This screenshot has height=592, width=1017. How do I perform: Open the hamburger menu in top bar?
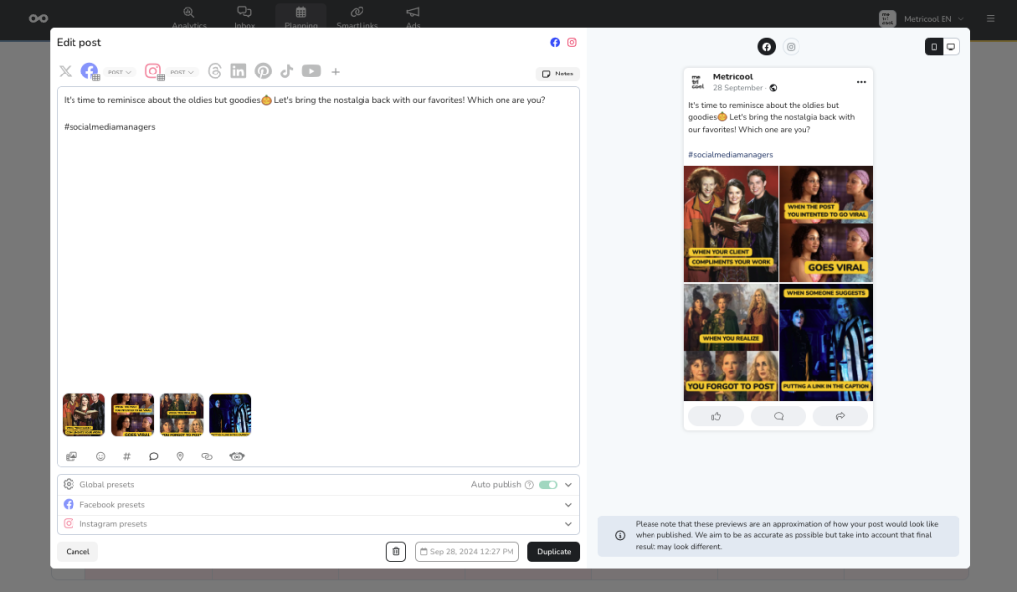(990, 18)
